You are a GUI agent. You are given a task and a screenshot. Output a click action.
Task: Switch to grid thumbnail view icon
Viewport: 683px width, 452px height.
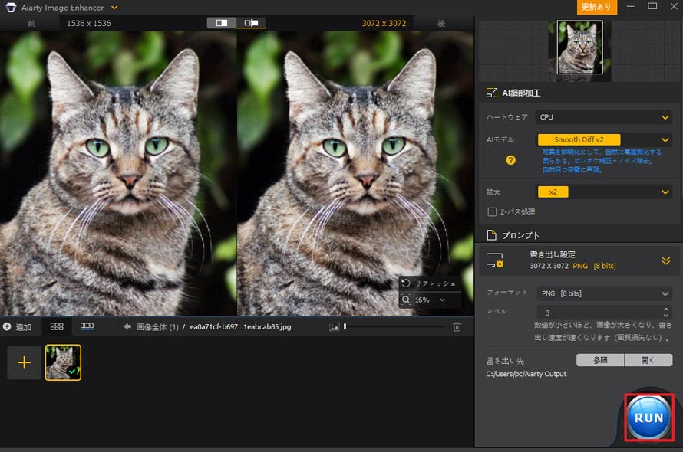pyautogui.click(x=57, y=326)
